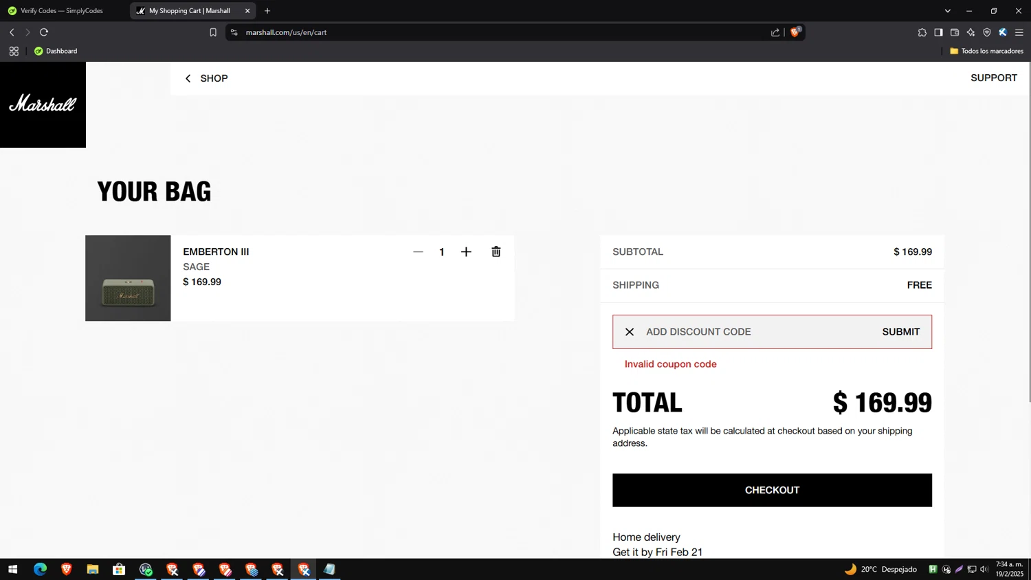Open the clock and date 19/2/2025
This screenshot has width=1031, height=580.
[1009, 569]
